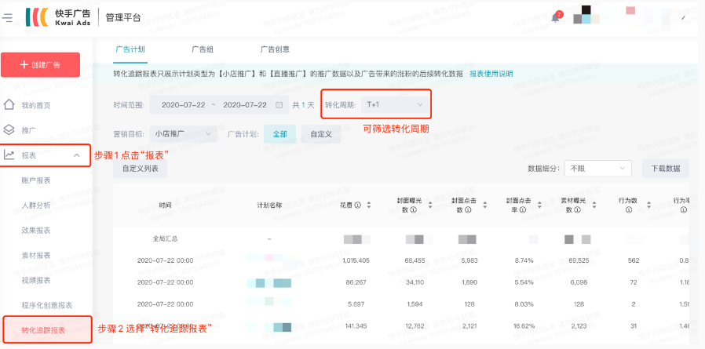The width and height of the screenshot is (705, 349).
Task: Click the 5,983 cover clicks cell
Action: [469, 260]
